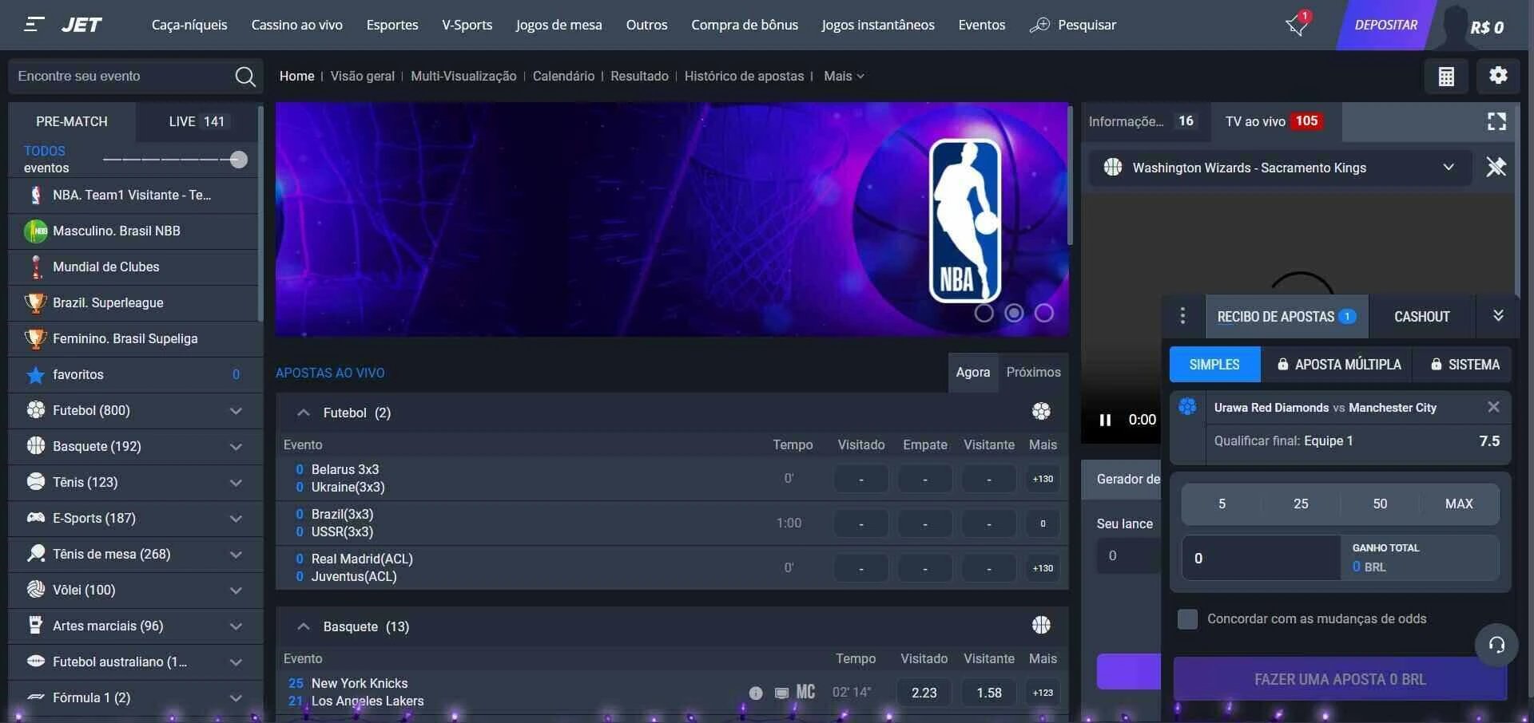Open the bet calculator icon
1534x723 pixels.
coord(1446,77)
